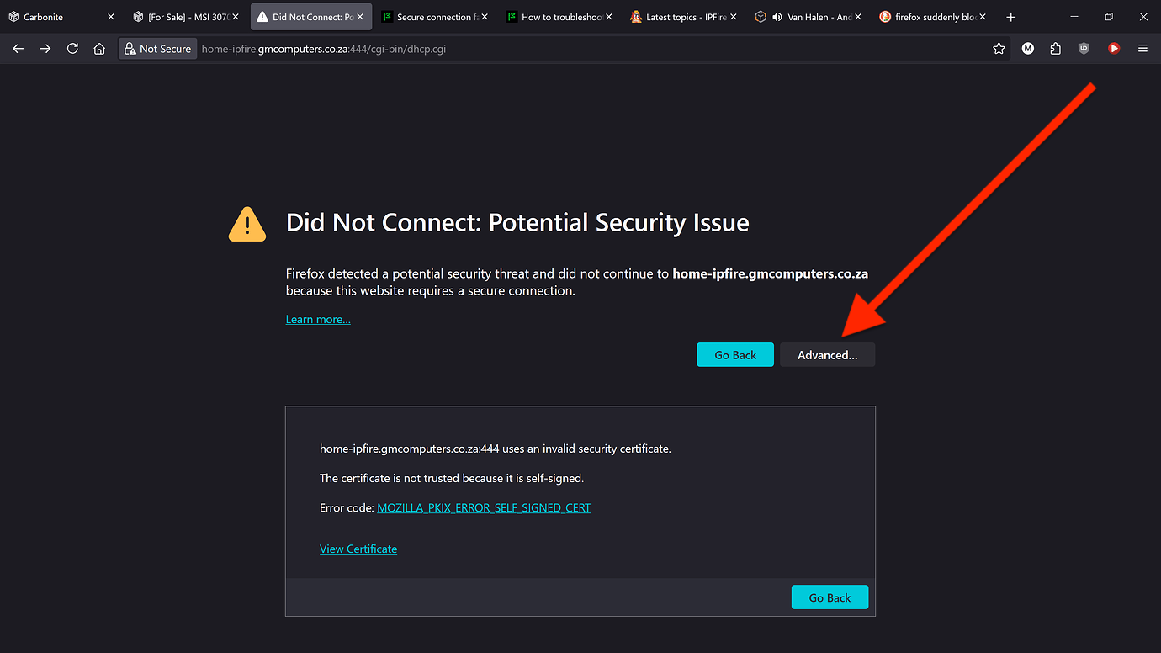Open the Learn more... link
Screen dimensions: 1161x653
click(318, 320)
